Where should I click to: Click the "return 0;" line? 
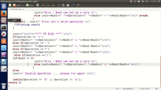[15, 83]
